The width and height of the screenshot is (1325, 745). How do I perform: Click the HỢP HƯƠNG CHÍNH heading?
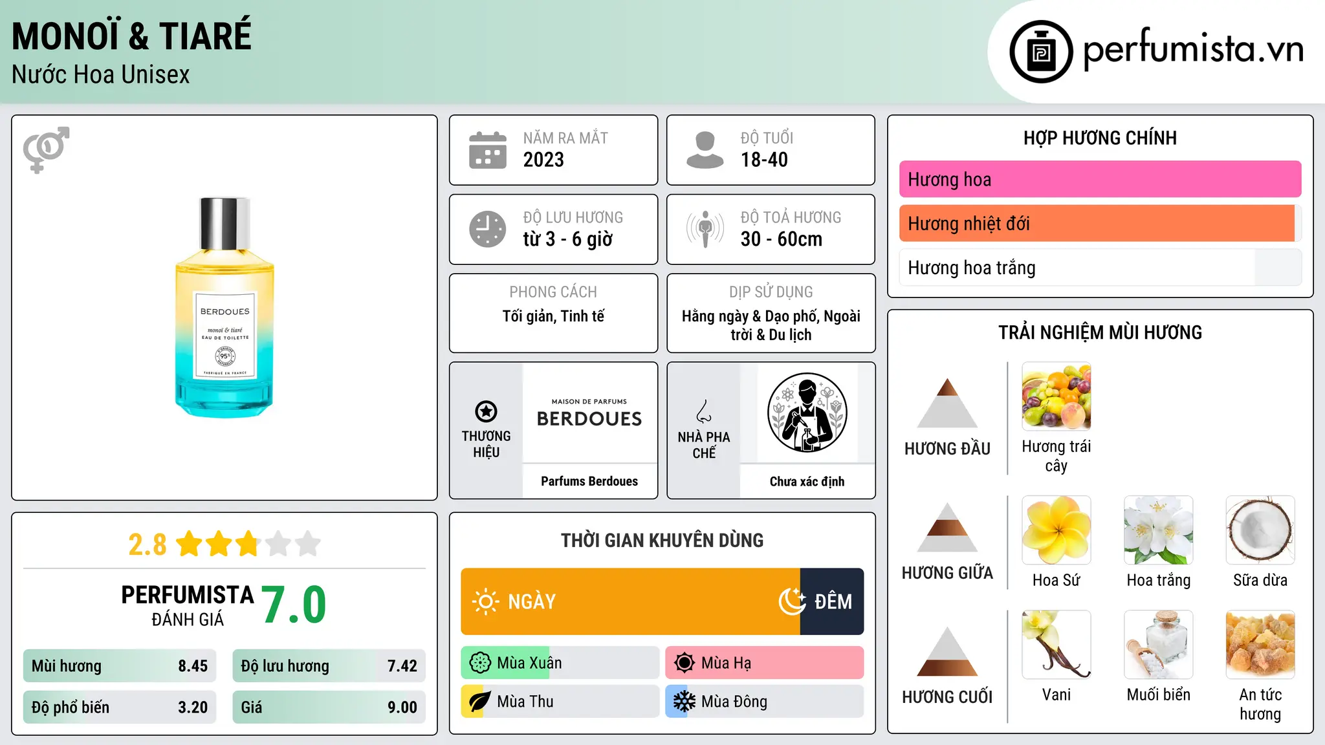click(1100, 138)
